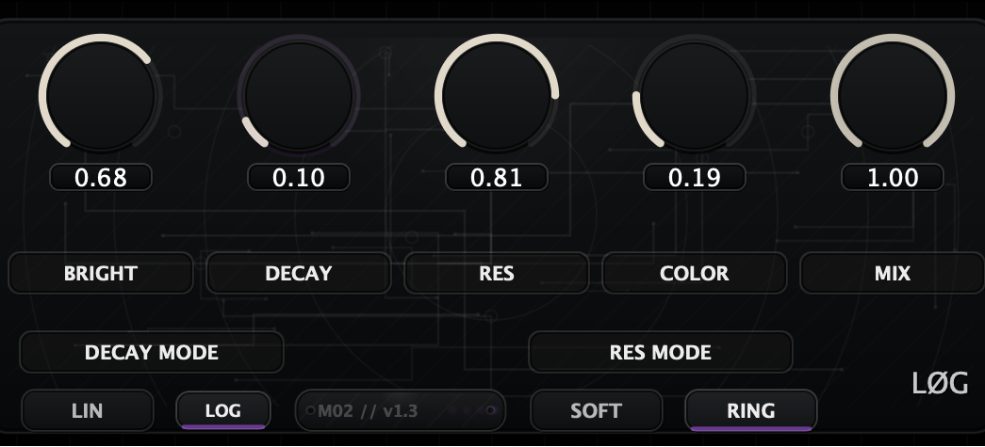Click the DECAY knob dial
This screenshot has width=985, height=447.
click(x=299, y=95)
